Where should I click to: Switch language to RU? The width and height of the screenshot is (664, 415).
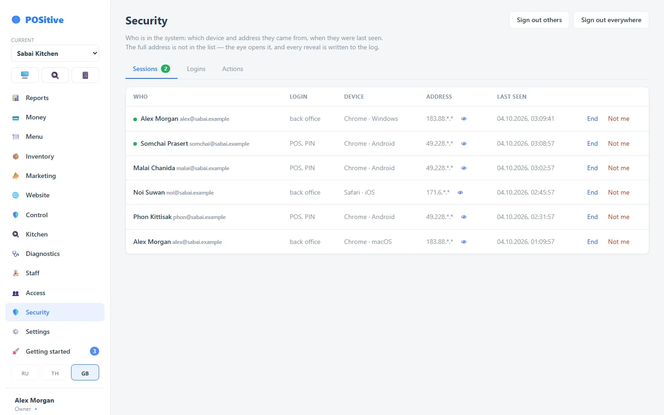(x=25, y=373)
